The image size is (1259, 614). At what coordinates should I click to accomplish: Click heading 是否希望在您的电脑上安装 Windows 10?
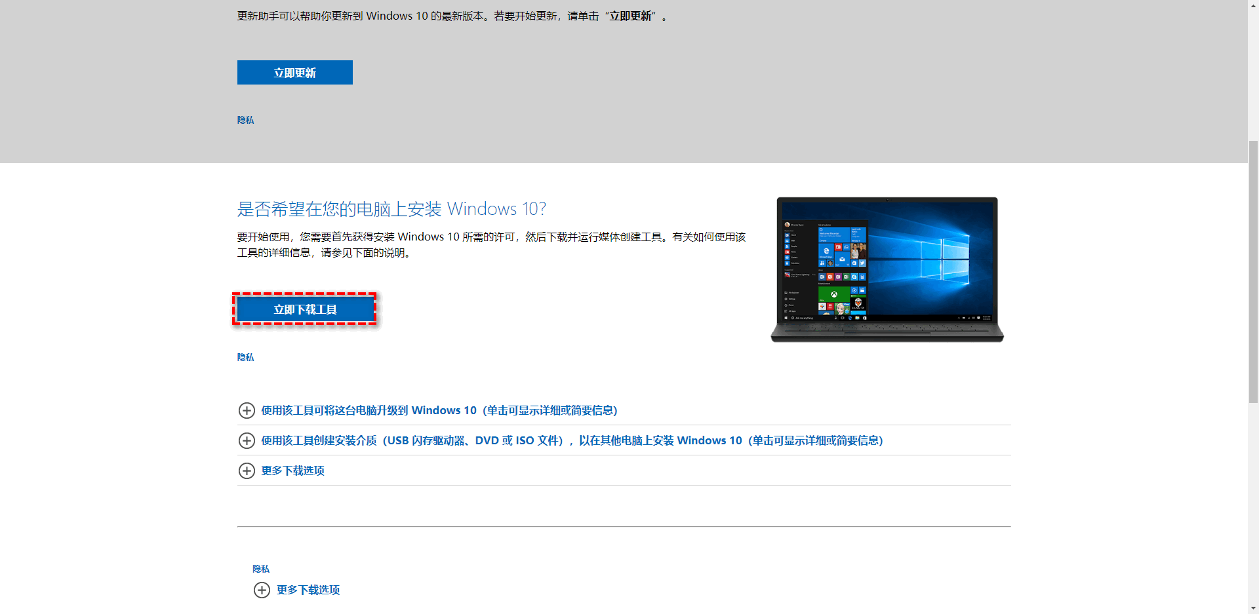click(391, 209)
